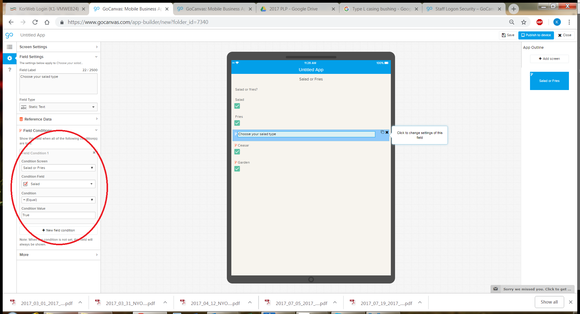The width and height of the screenshot is (580, 314).
Task: Click the gear settings icon in left sidebar
Action: tap(10, 58)
